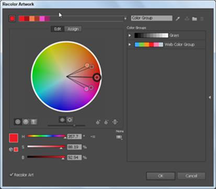Click the hue H slider bar
Viewport: 216px width, 189px height.
coord(46,136)
